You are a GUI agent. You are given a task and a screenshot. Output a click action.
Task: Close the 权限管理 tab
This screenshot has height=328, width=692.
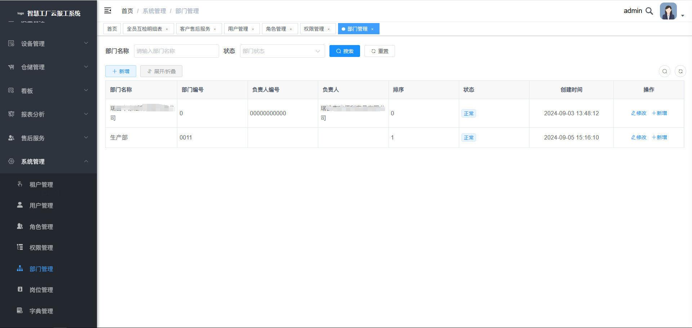(x=329, y=29)
